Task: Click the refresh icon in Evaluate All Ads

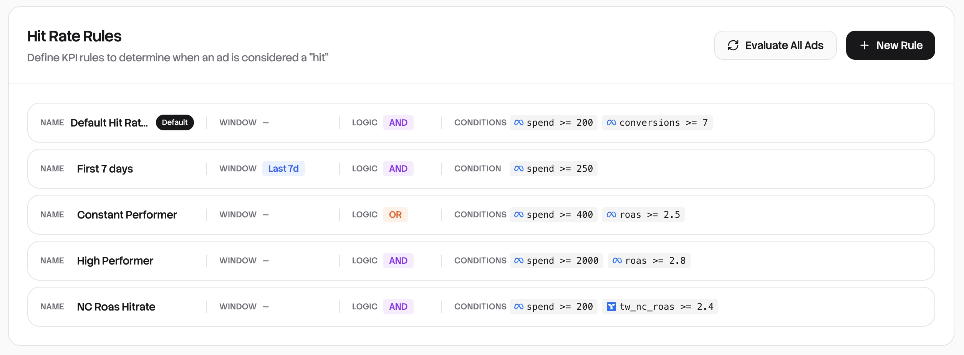Action: click(x=733, y=46)
